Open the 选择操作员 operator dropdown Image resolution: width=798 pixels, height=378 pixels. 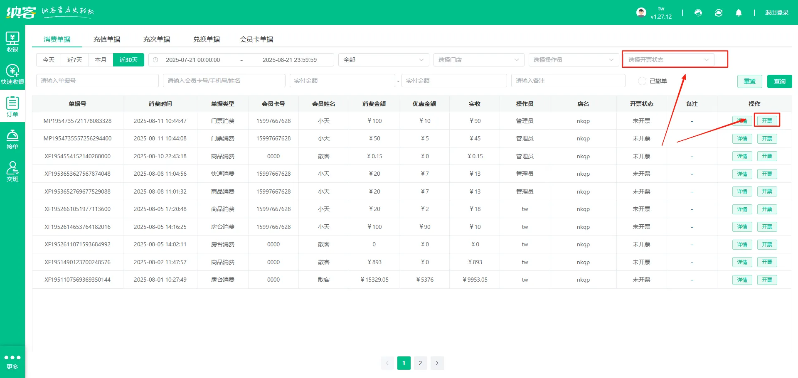[x=573, y=59]
